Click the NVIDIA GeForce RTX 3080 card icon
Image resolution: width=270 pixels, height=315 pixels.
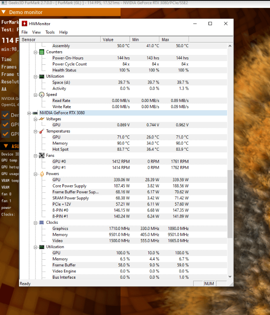point(35,113)
